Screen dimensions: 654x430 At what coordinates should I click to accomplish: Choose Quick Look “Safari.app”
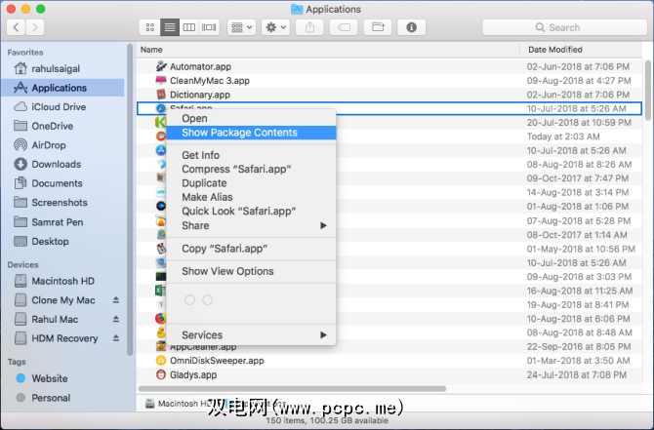pos(251,212)
